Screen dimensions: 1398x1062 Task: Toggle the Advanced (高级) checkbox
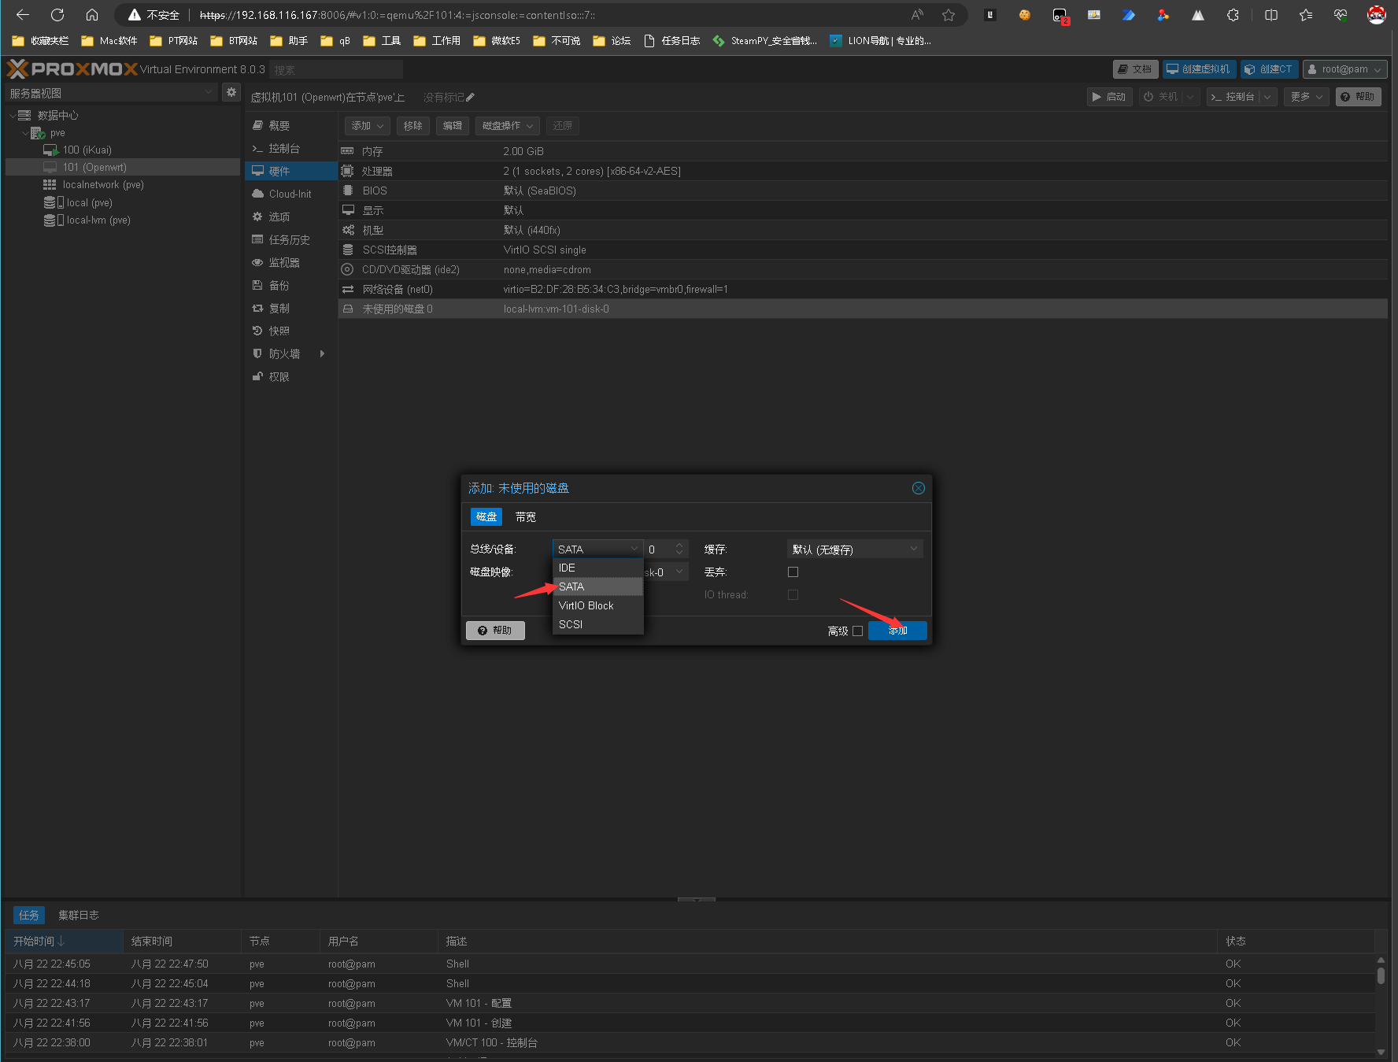pyautogui.click(x=857, y=631)
